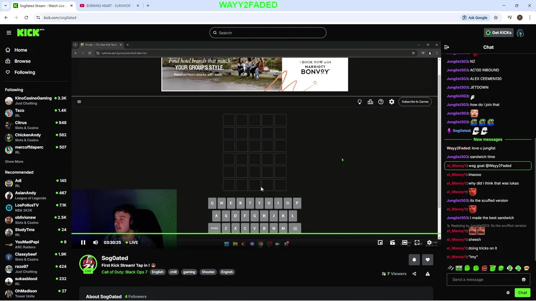Viewport: 536px width, 301px height.
Task: Click Wordle page vertical scrollbar
Action: click(439, 142)
